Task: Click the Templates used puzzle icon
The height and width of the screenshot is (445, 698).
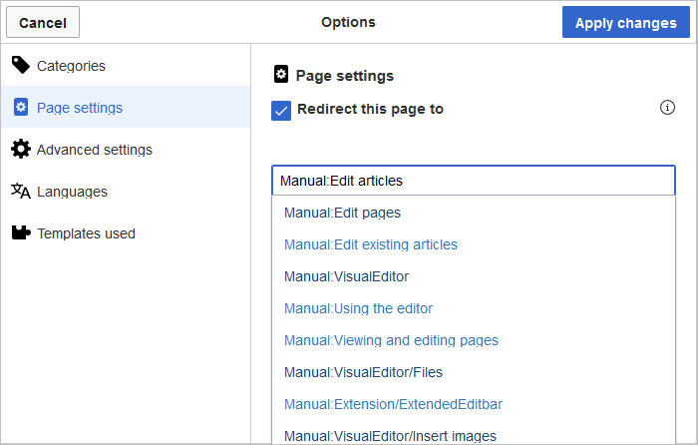Action: [x=20, y=233]
